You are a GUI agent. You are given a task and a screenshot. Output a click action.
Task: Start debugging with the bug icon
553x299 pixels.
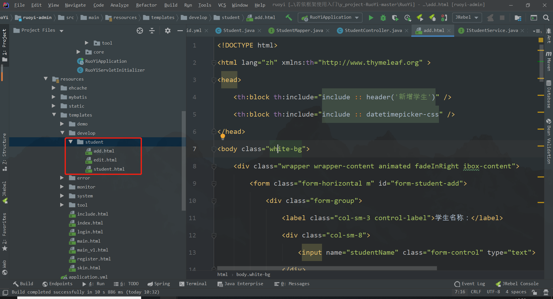(x=383, y=18)
